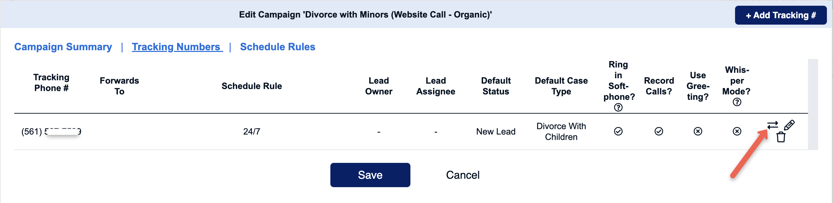Image resolution: width=833 pixels, height=203 pixels.
Task: Click the vertical scrollbar beside the table
Action: pyautogui.click(x=813, y=105)
